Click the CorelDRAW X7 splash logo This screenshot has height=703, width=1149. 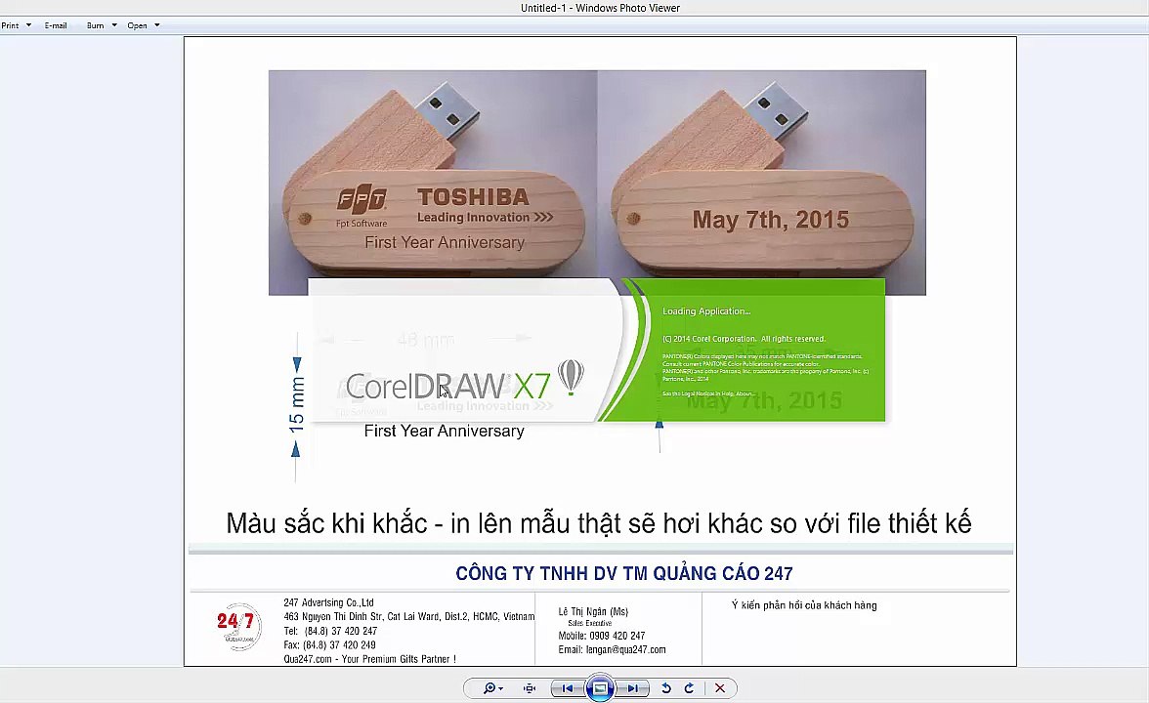coord(447,386)
